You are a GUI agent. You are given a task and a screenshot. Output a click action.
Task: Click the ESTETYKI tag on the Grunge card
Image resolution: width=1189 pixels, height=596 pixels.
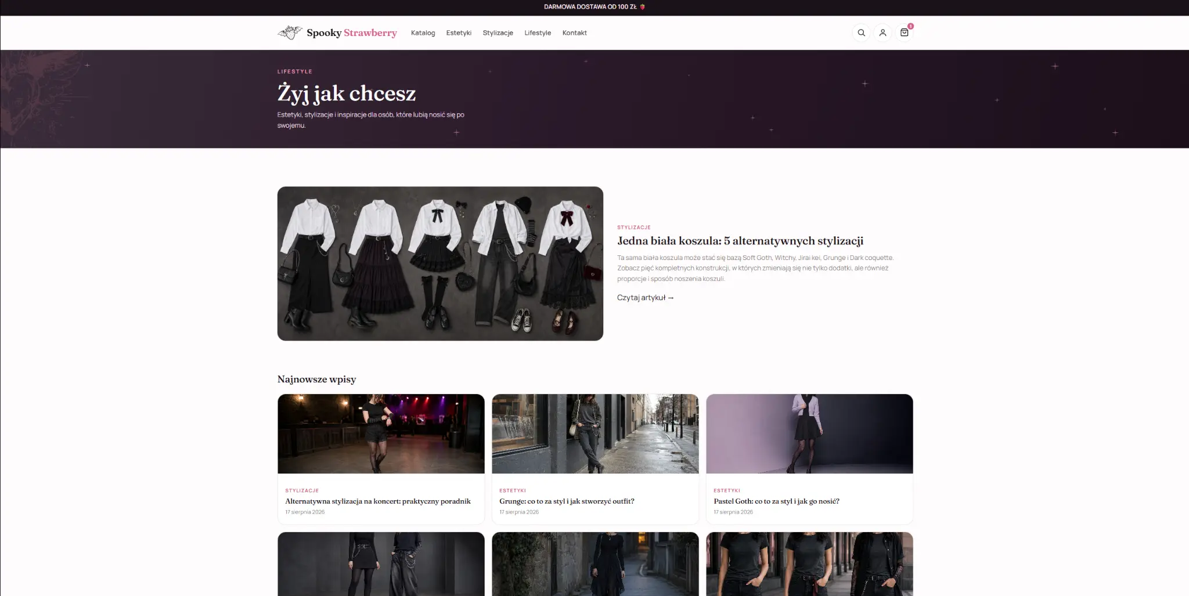[x=513, y=490]
